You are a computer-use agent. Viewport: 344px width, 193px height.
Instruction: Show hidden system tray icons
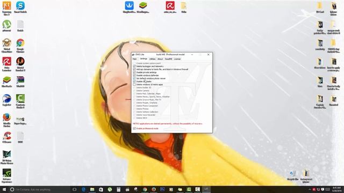(x=310, y=189)
